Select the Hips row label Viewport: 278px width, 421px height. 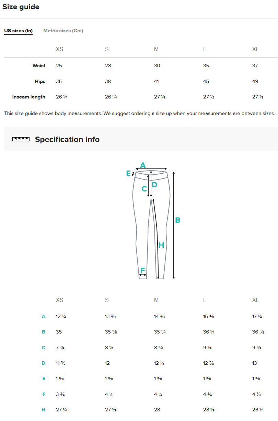coord(40,81)
